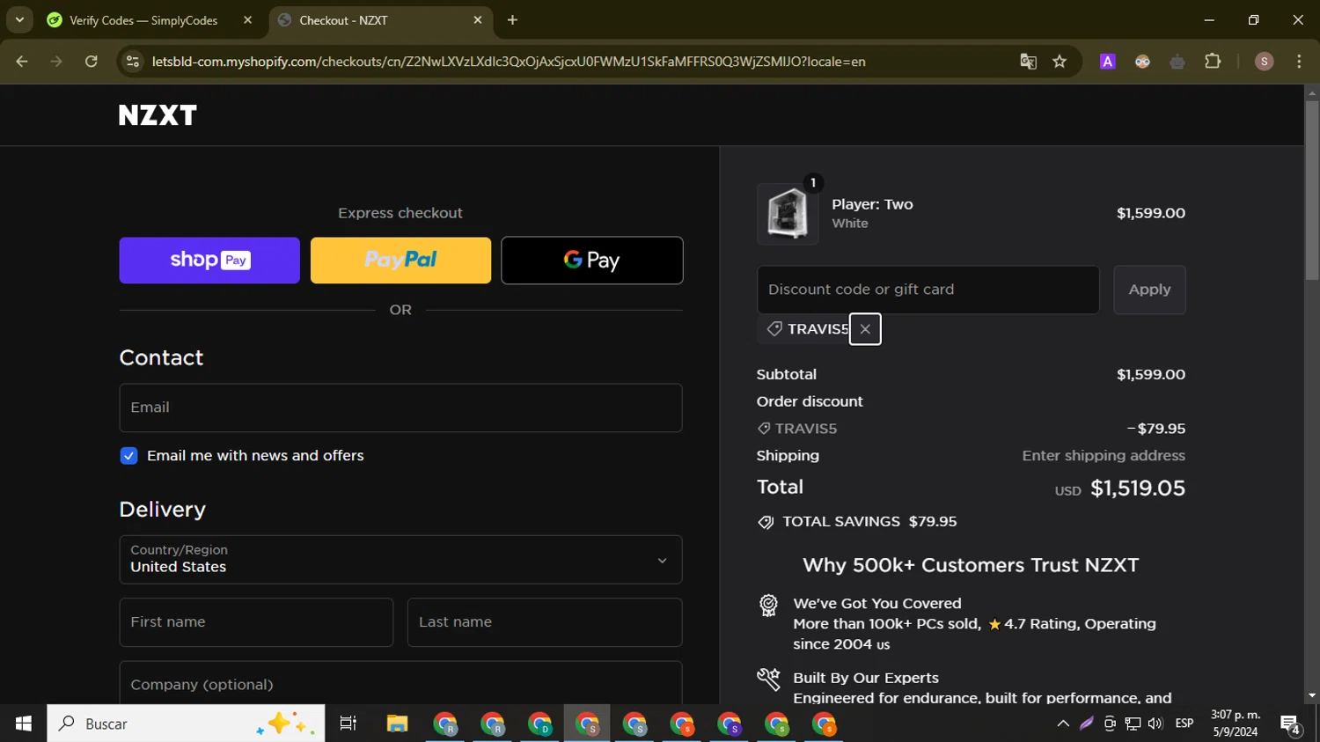Bookmark this page with star icon
The height and width of the screenshot is (742, 1320).
1060,62
